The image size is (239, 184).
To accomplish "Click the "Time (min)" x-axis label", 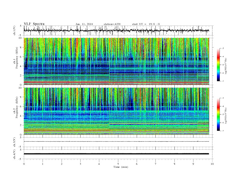I will coord(121,167).
